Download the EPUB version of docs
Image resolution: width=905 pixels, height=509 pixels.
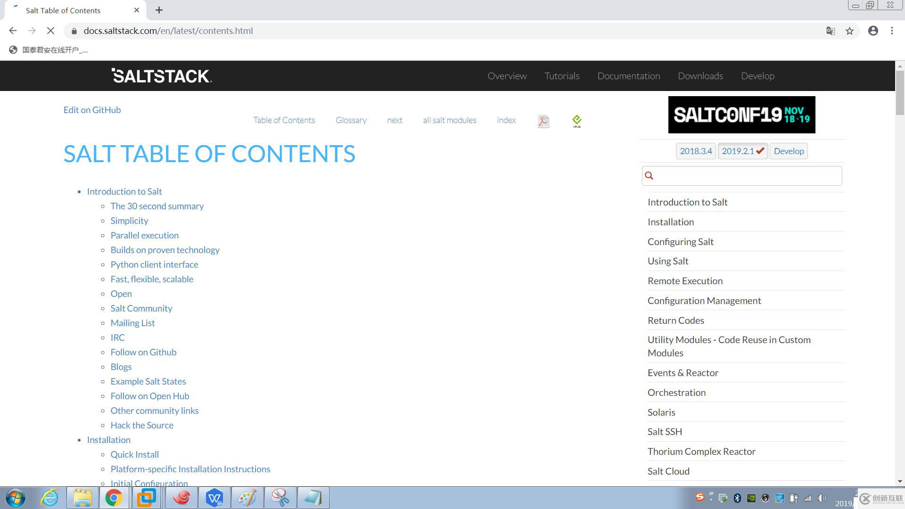pos(577,121)
